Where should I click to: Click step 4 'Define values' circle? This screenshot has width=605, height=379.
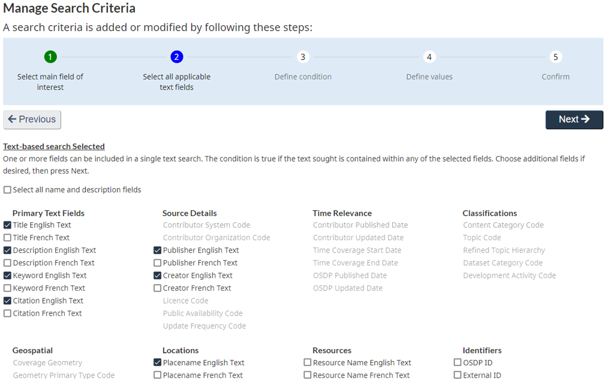[x=429, y=57]
